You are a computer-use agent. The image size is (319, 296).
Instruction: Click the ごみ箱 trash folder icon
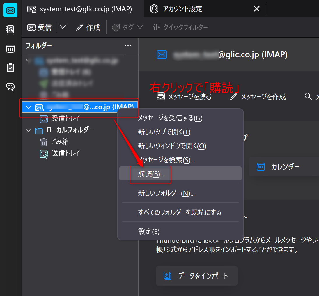(43, 142)
